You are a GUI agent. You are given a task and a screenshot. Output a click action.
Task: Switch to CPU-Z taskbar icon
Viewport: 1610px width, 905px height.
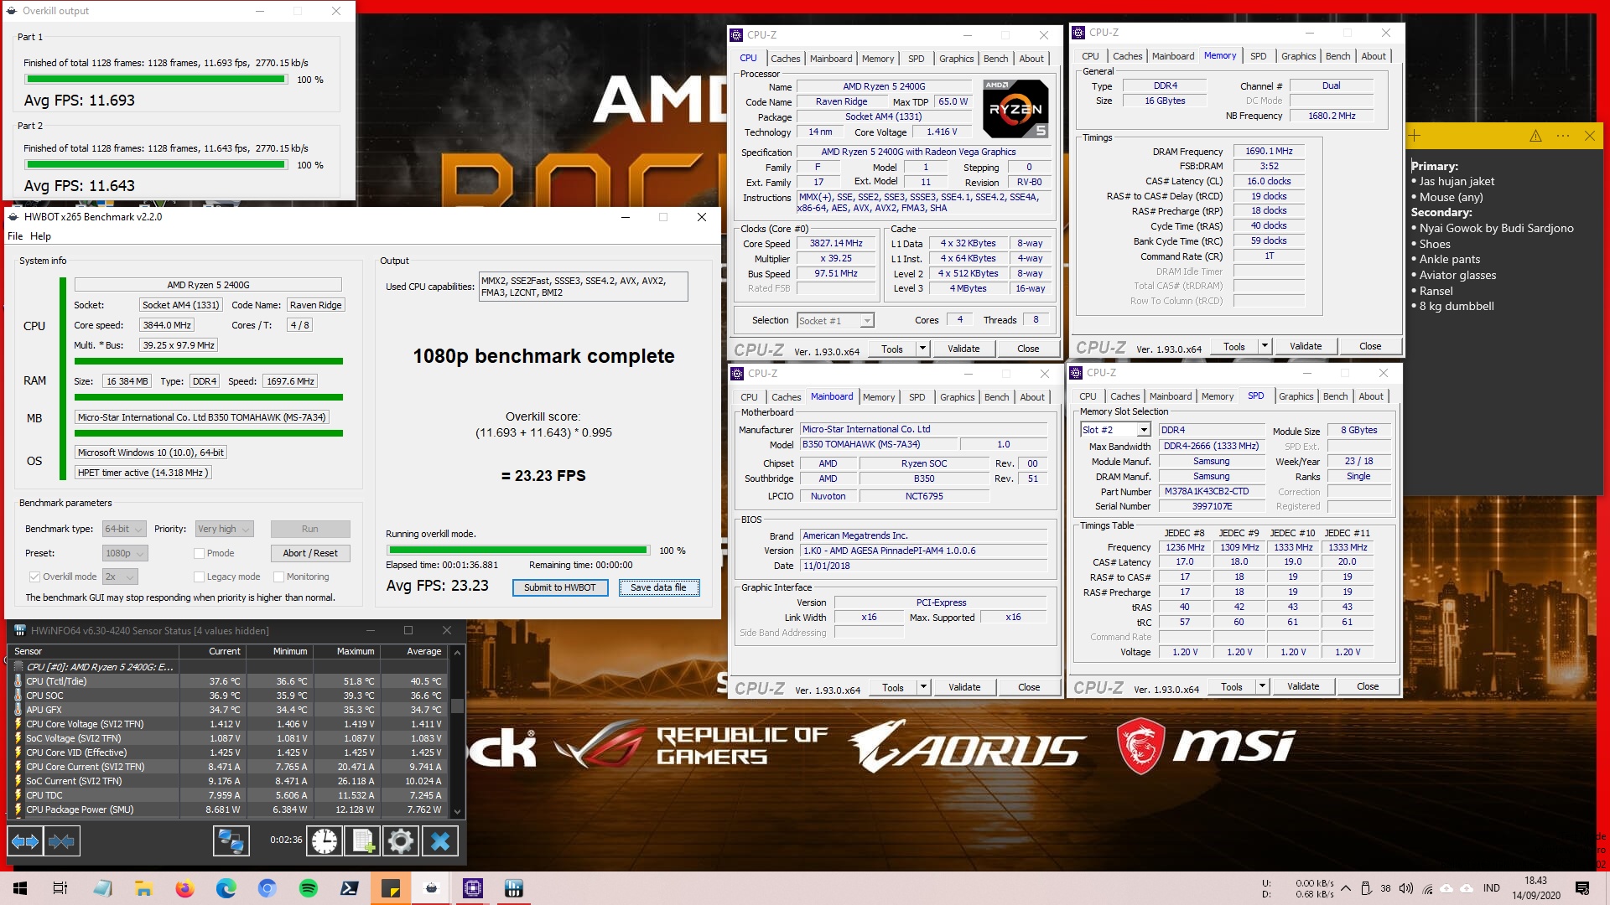tap(473, 888)
